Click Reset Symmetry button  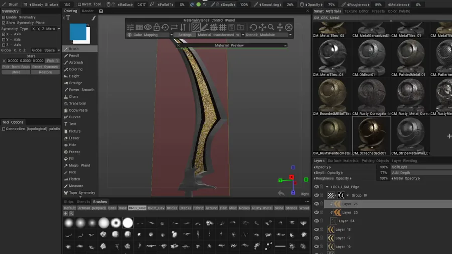pyautogui.click(x=45, y=67)
